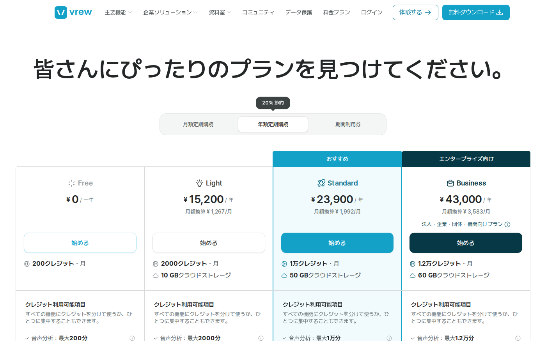Open the 料金プラン nav item
Viewport: 546px width, 341px height.
point(337,12)
